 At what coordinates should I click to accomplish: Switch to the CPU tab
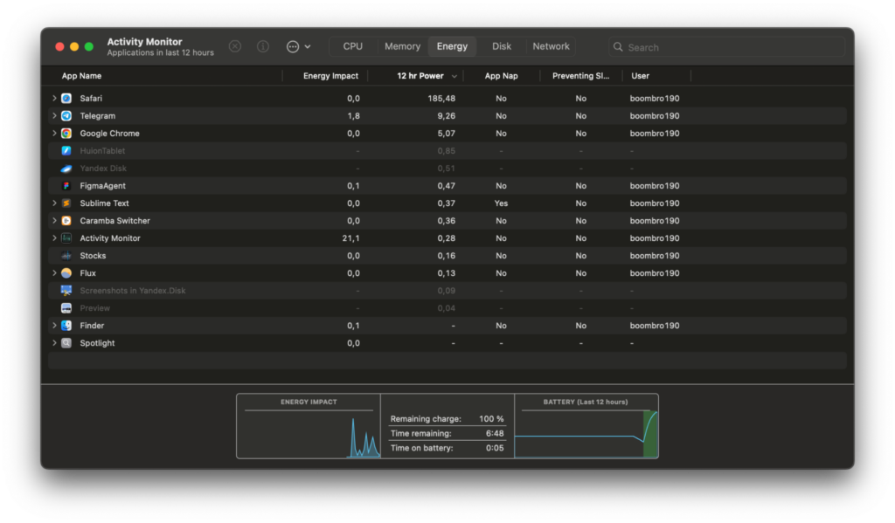[353, 46]
